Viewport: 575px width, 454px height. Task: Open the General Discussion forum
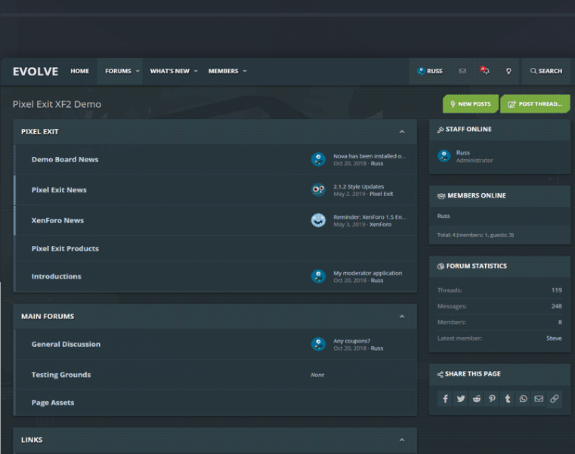pos(66,344)
